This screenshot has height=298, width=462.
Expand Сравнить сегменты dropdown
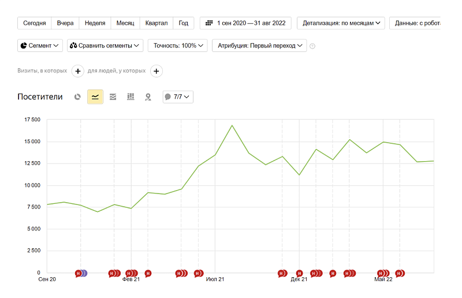tap(105, 45)
